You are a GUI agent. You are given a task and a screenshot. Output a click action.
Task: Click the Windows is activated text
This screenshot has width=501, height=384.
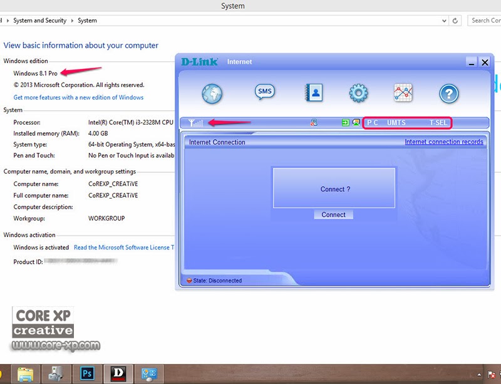[x=41, y=247]
